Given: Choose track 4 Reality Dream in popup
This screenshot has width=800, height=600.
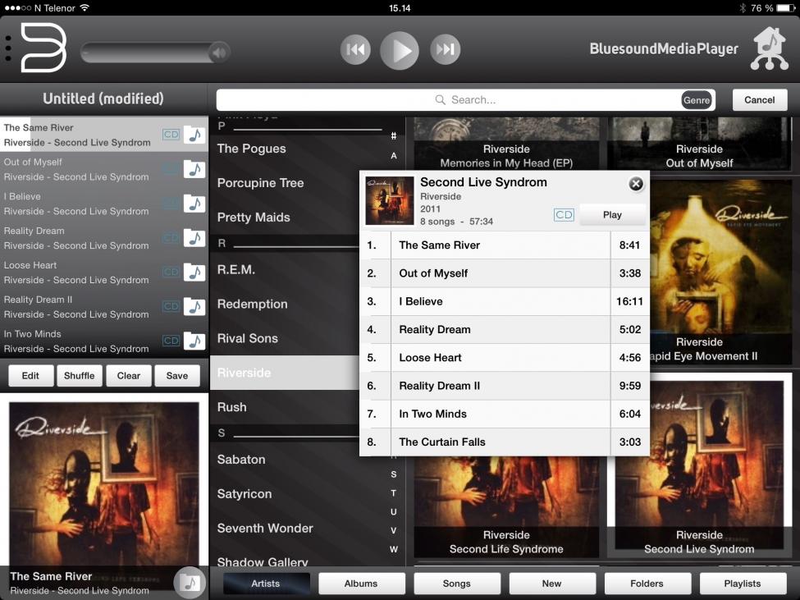Looking at the screenshot, I should click(x=505, y=330).
